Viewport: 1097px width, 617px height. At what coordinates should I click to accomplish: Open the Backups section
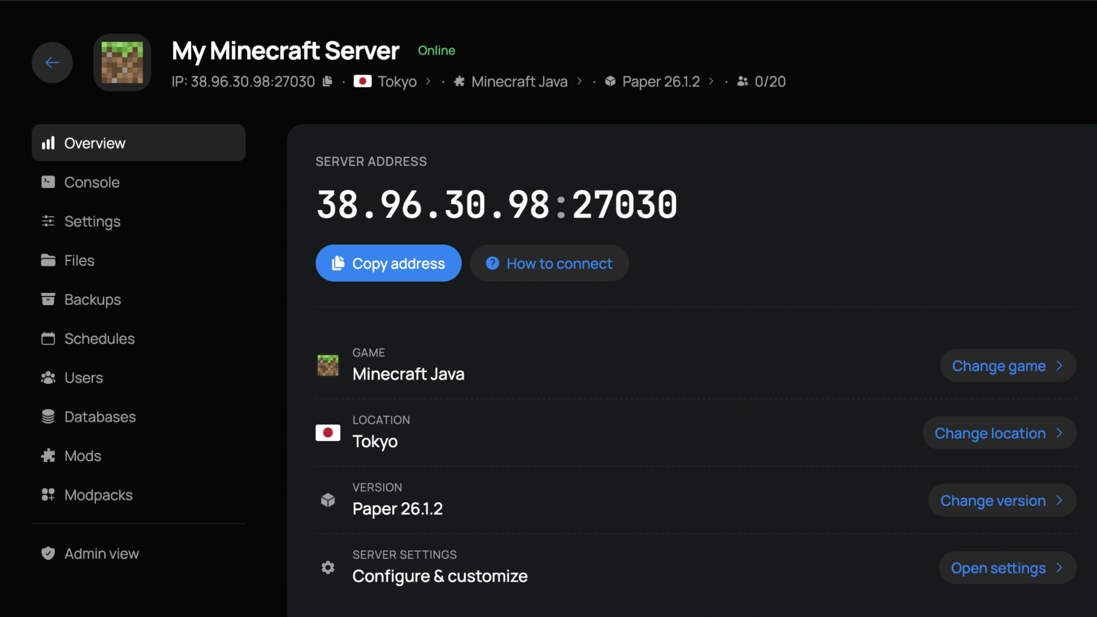pos(138,299)
